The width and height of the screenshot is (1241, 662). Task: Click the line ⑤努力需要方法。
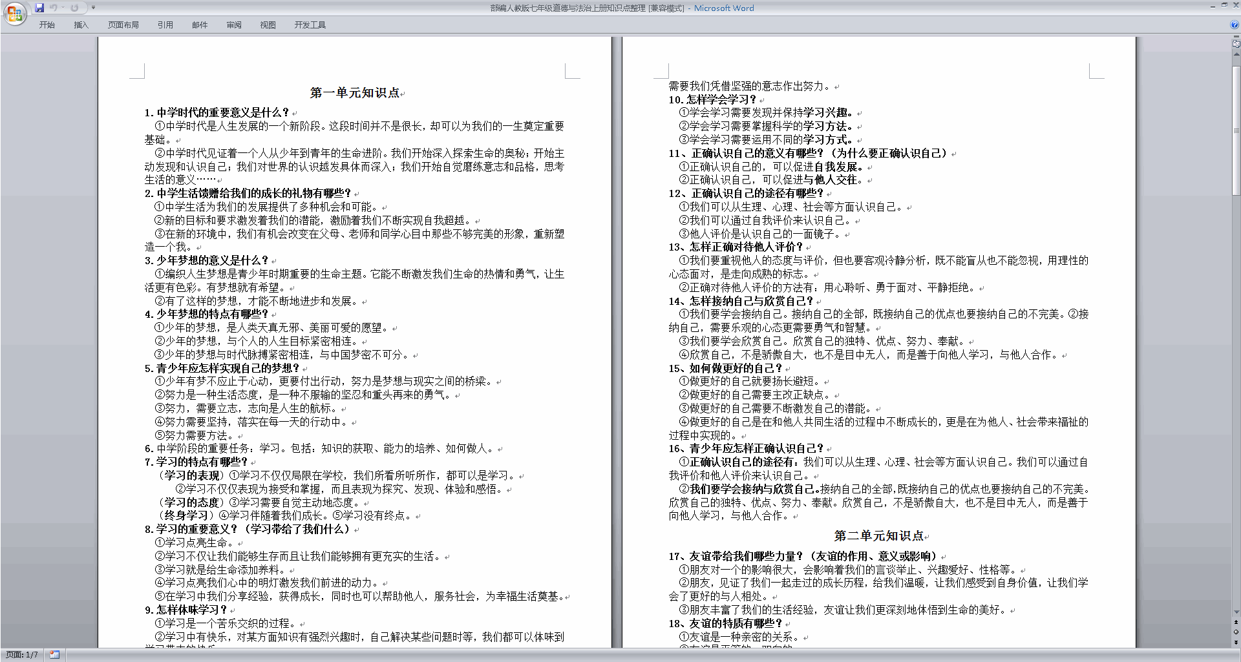[x=195, y=435]
